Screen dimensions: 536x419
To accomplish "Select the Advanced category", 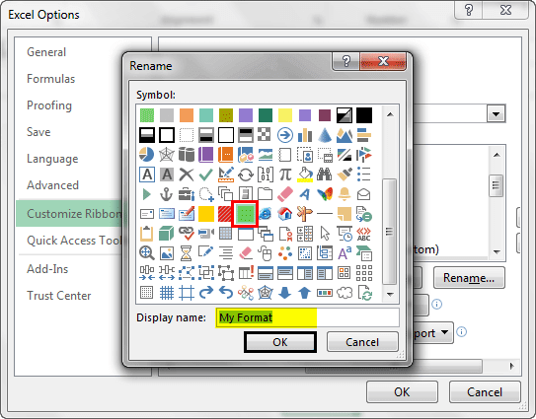I will pyautogui.click(x=52, y=185).
